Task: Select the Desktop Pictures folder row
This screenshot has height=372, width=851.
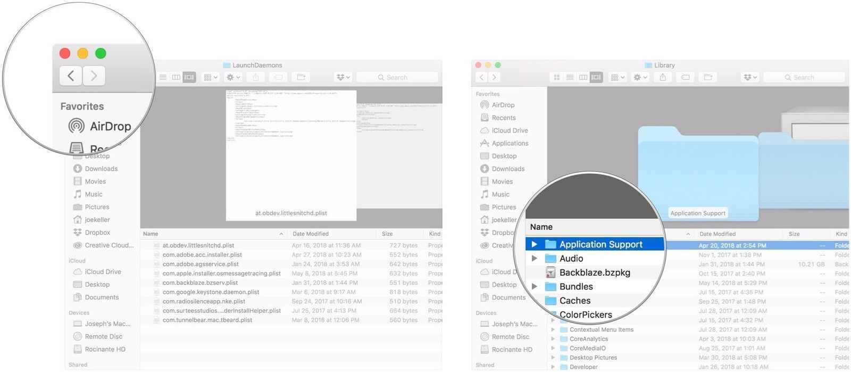Action: pos(593,358)
